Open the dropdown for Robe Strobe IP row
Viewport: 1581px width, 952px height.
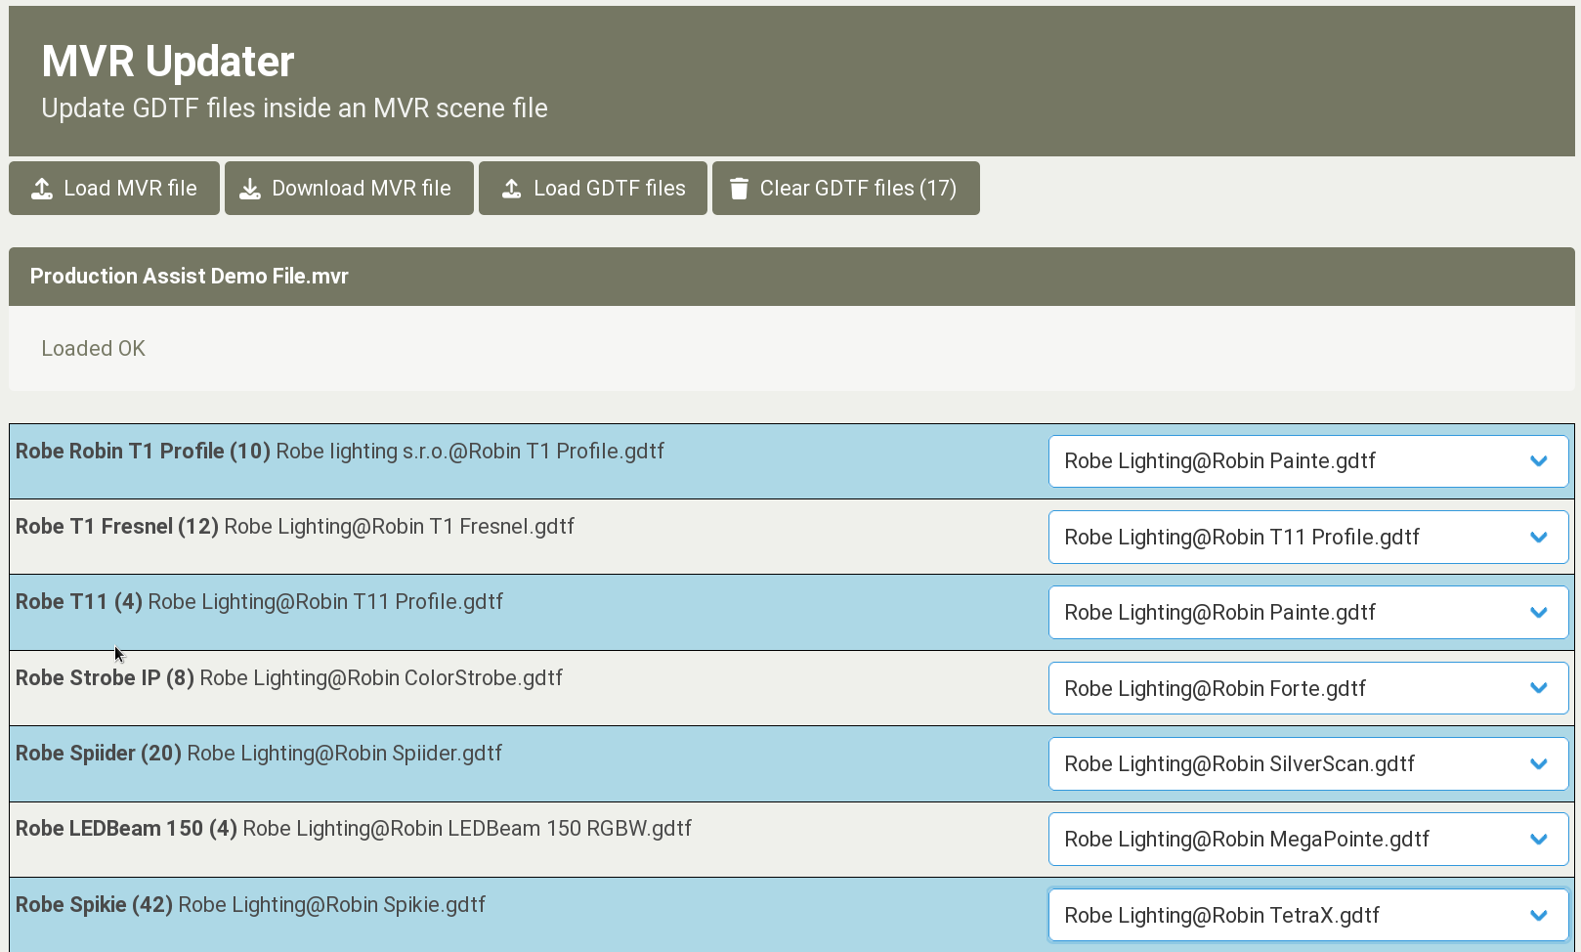coord(1308,688)
